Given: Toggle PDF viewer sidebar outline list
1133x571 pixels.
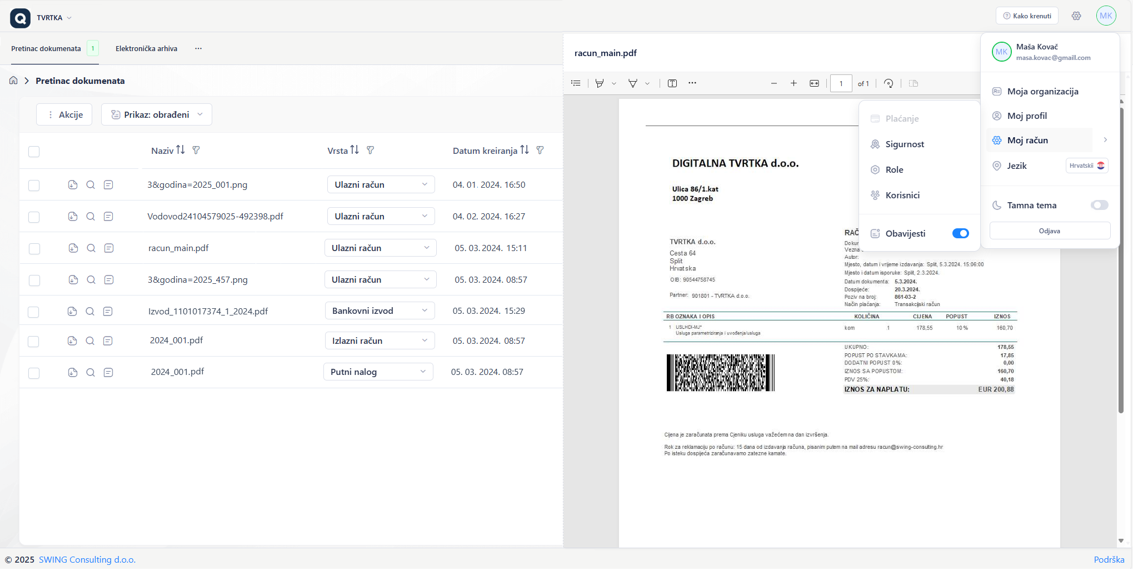Looking at the screenshot, I should (576, 83).
